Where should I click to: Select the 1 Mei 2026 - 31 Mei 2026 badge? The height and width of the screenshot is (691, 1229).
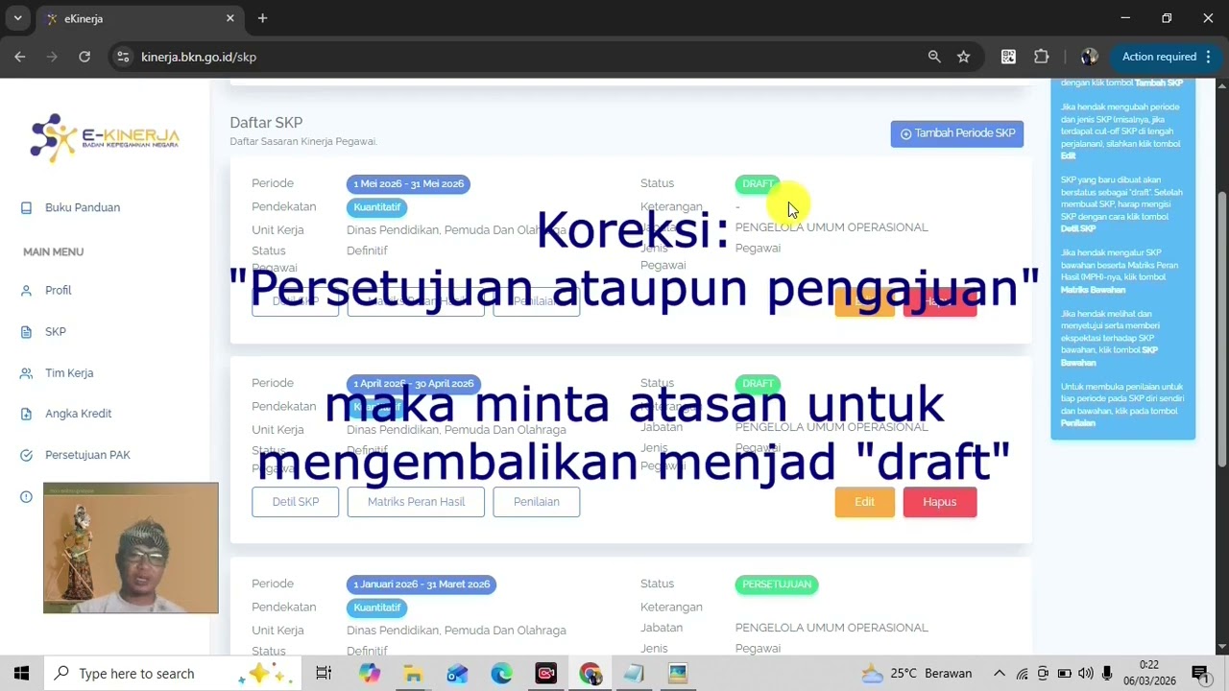pos(408,183)
